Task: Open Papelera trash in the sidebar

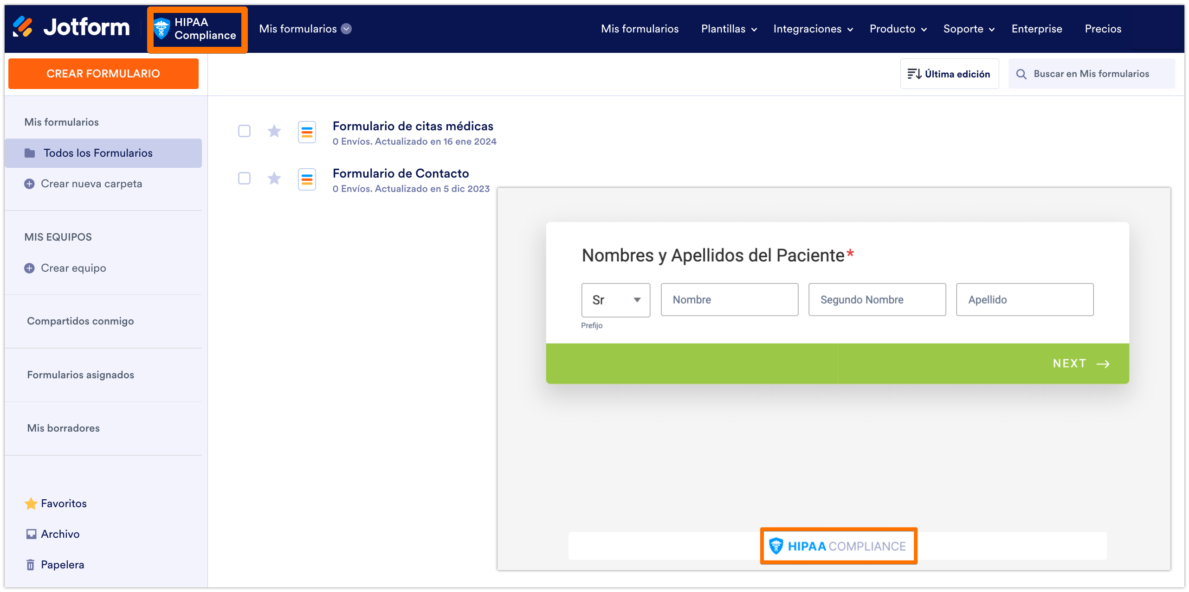Action: pyautogui.click(x=62, y=565)
